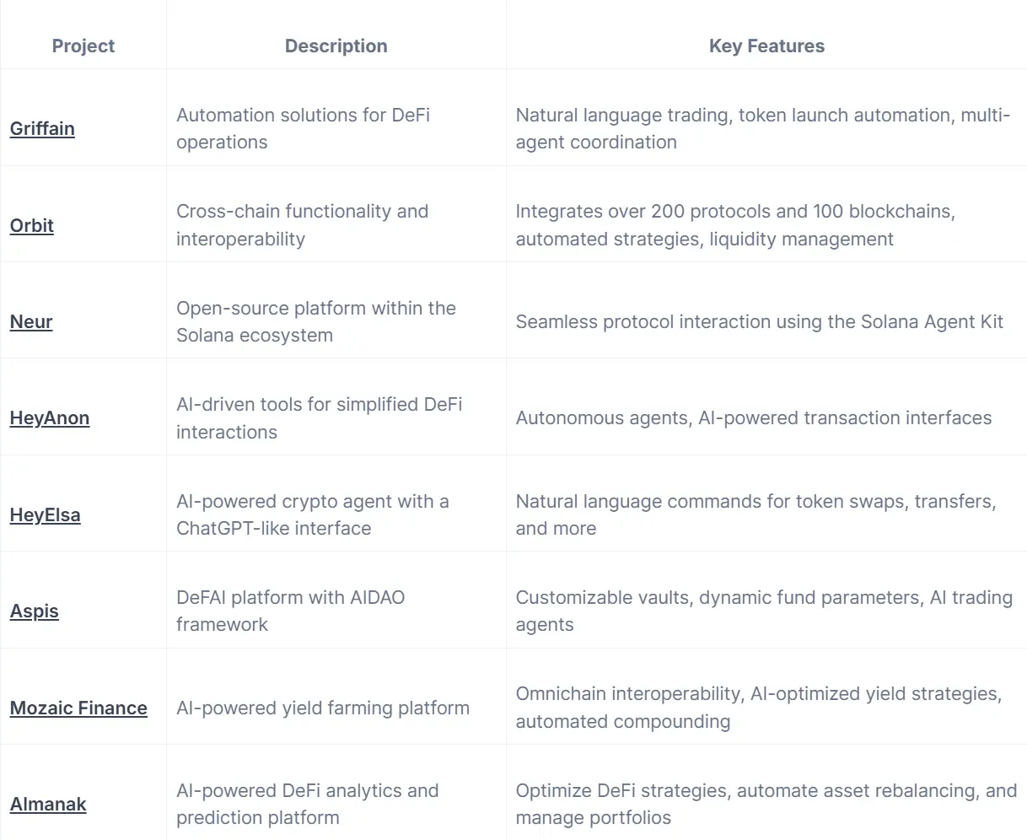Click the customizable vaults key features cell
This screenshot has width=1027, height=840.
click(x=764, y=611)
